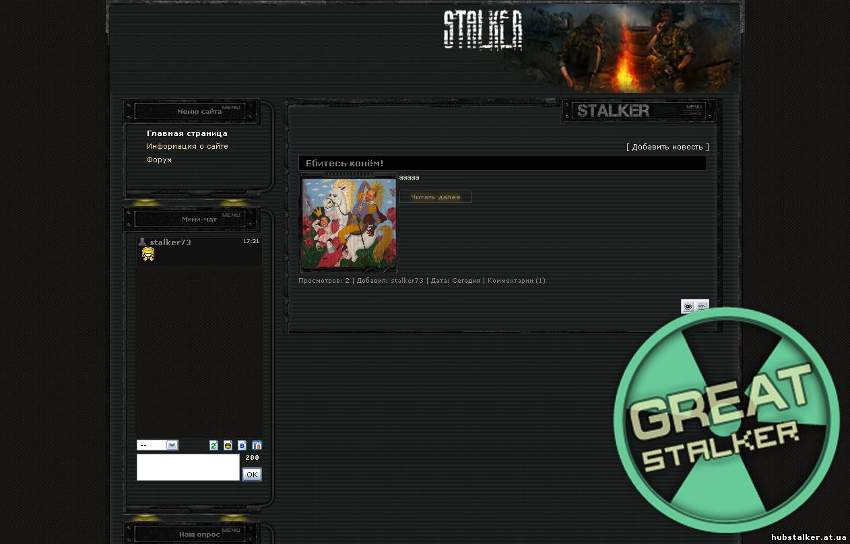This screenshot has width=850, height=544.
Task: Click the text-lines view icon under the news
Action: click(702, 306)
